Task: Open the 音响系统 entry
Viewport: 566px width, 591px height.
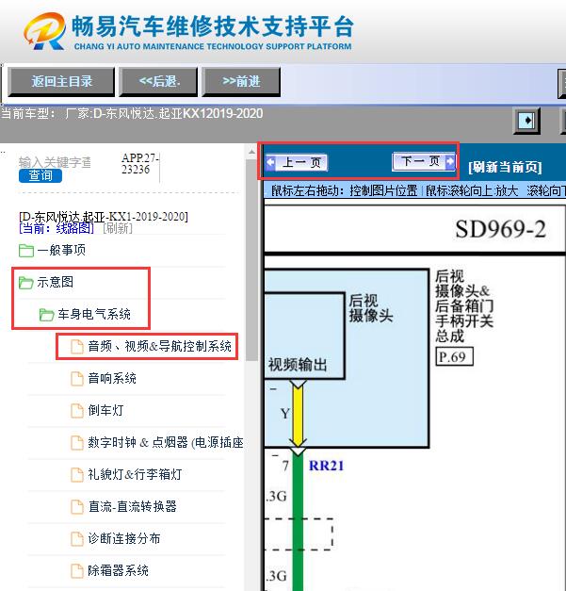Action: coord(112,378)
